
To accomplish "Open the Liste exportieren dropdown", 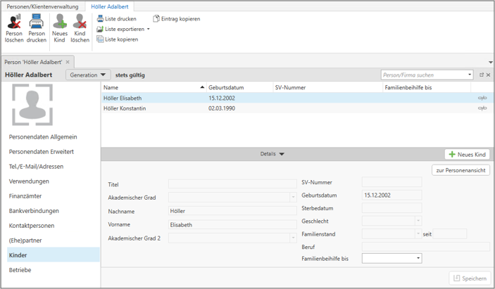I will point(149,30).
